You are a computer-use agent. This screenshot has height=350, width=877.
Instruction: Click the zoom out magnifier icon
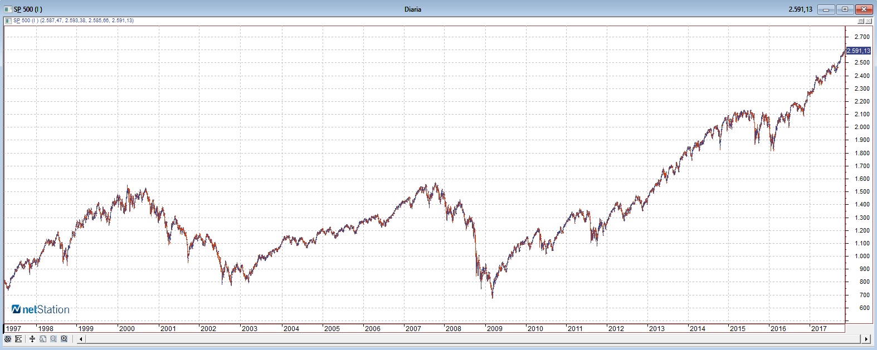pos(53,339)
